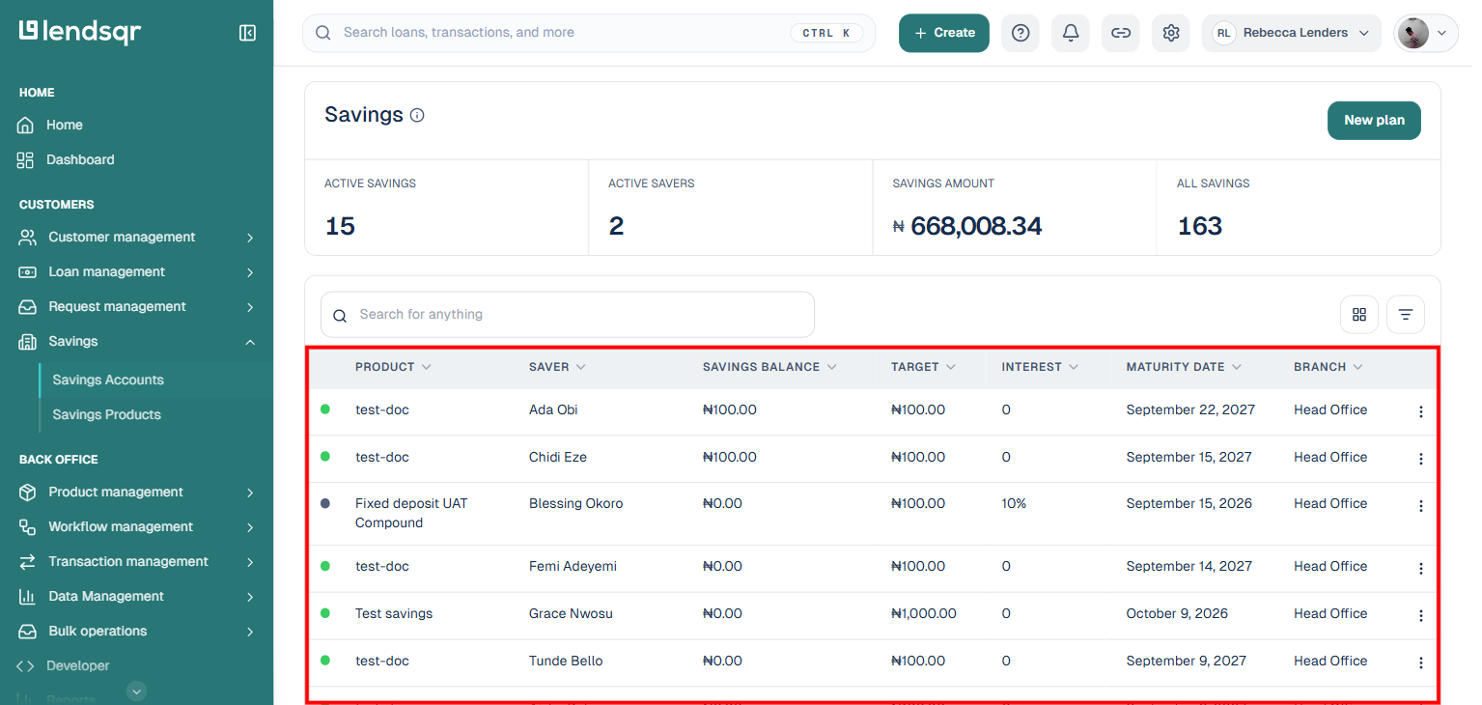This screenshot has width=1482, height=705.
Task: Sort by the PRODUCT column header
Action: click(393, 367)
